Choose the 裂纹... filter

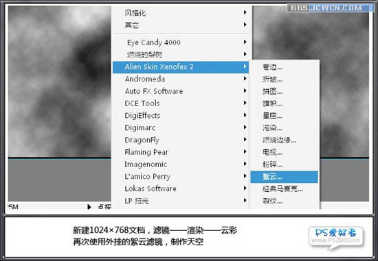point(285,201)
